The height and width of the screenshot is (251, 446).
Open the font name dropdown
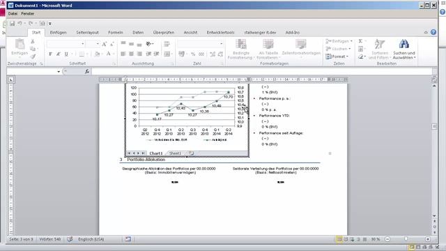pyautogui.click(x=83, y=44)
